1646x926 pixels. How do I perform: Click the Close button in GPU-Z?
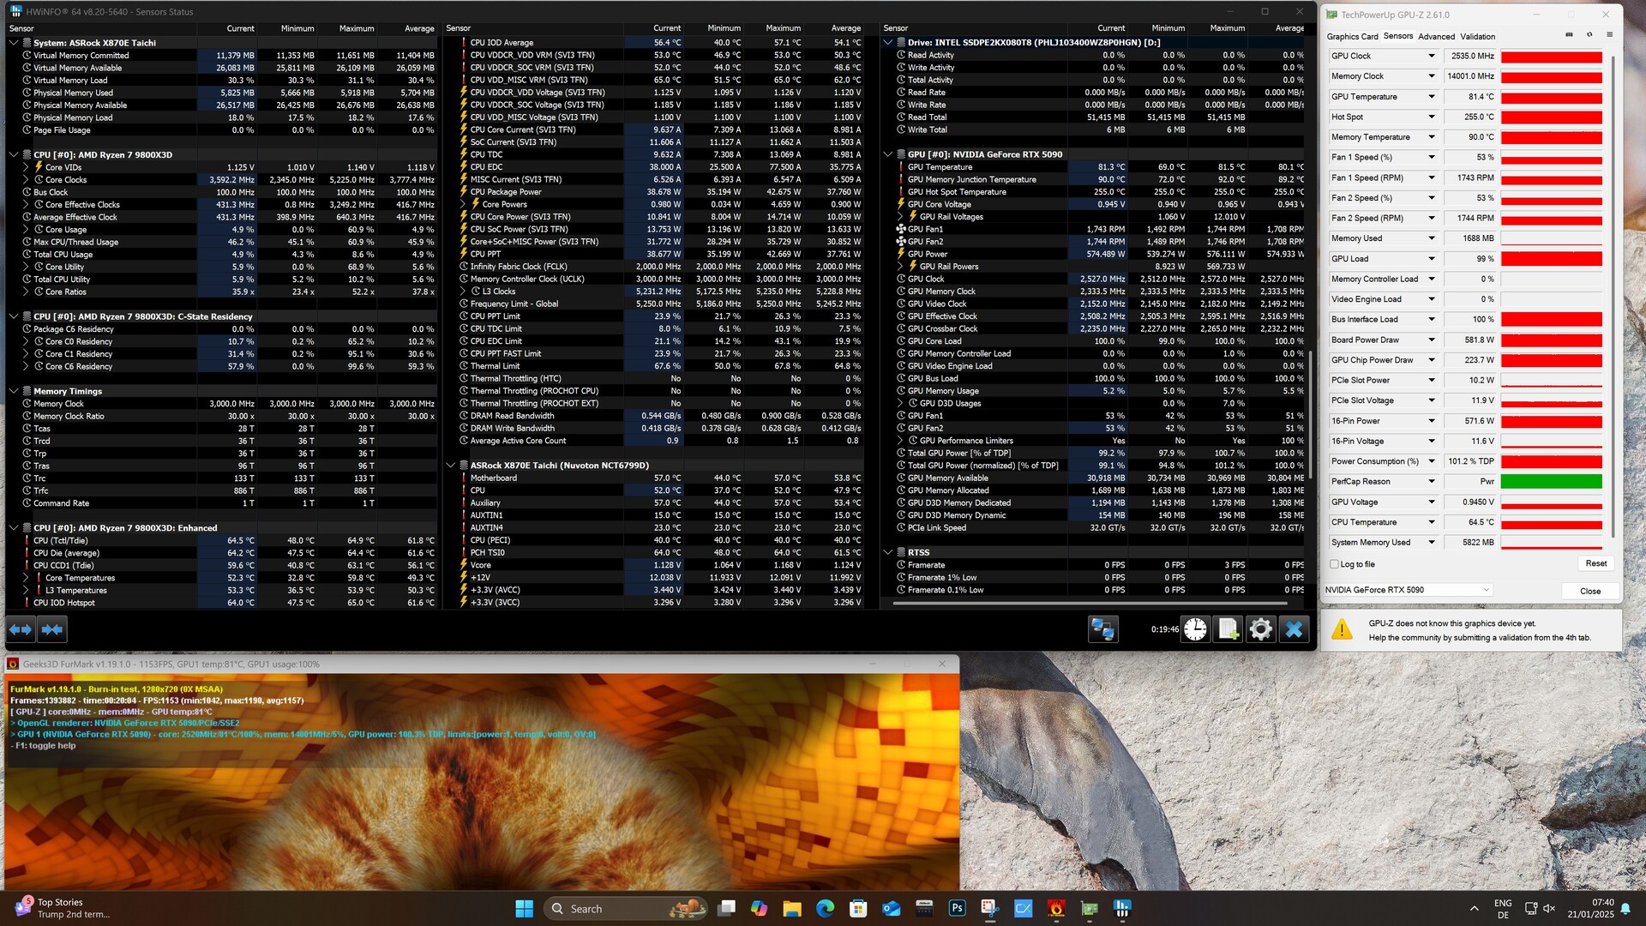coord(1590,591)
